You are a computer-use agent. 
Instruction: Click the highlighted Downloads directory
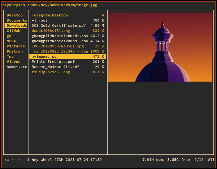pyautogui.click(x=16, y=25)
